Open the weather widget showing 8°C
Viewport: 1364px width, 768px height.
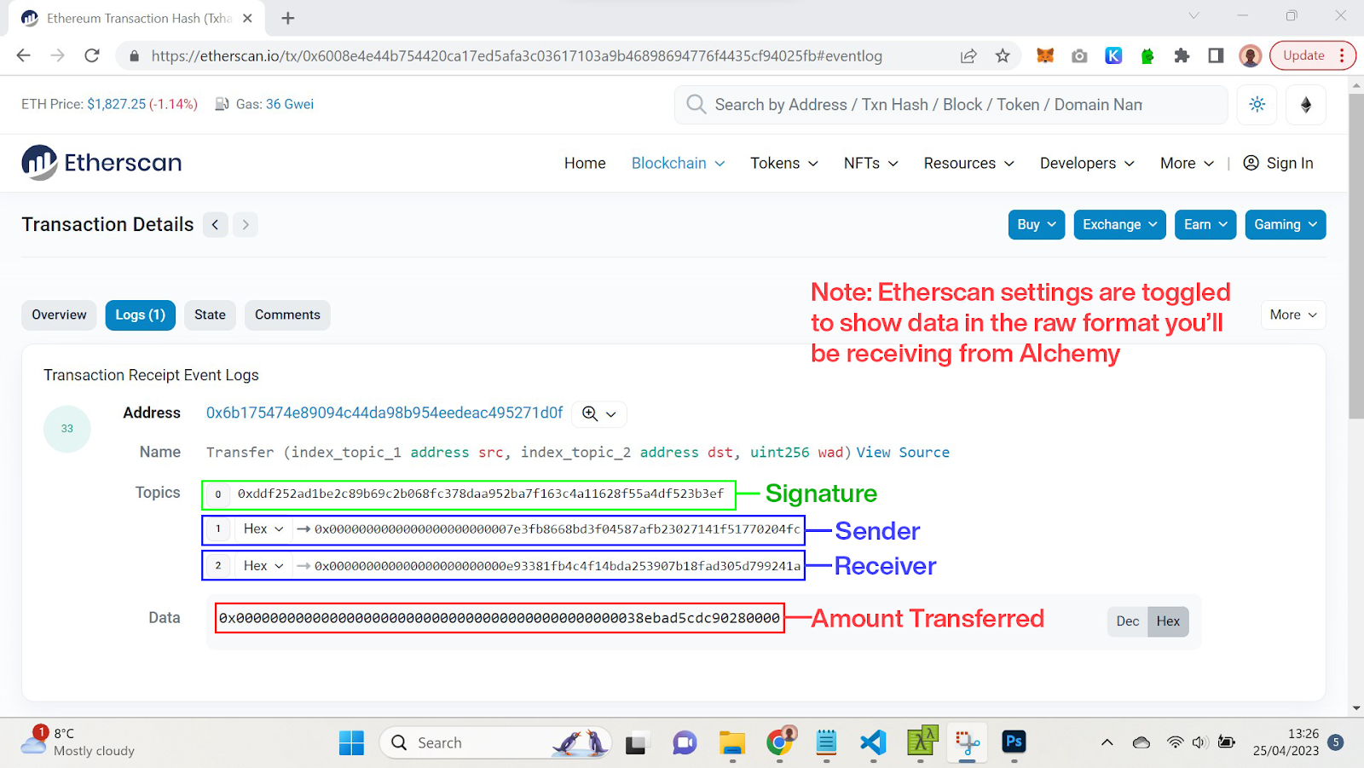coord(78,742)
